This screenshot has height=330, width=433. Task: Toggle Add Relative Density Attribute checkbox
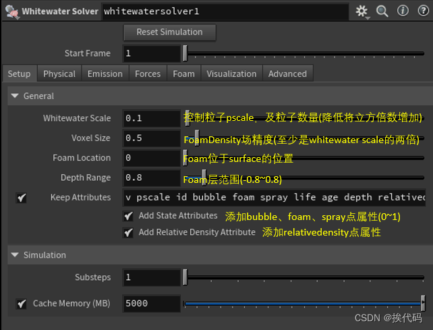click(128, 232)
